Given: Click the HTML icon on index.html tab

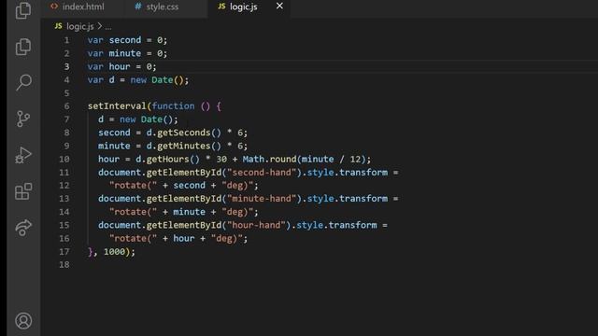Looking at the screenshot, I should point(54,7).
